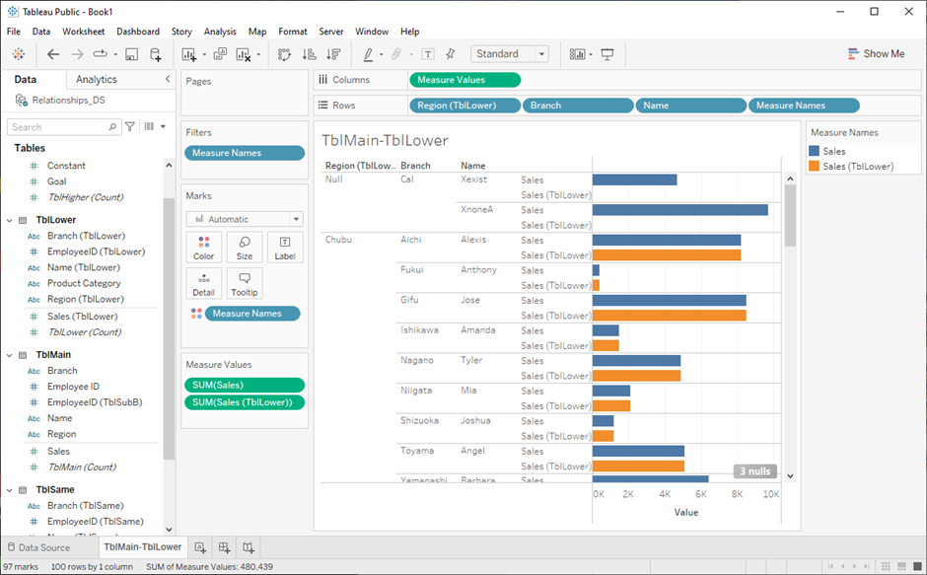
Task: Clear the sheet with the toolbar icon
Action: tap(243, 54)
